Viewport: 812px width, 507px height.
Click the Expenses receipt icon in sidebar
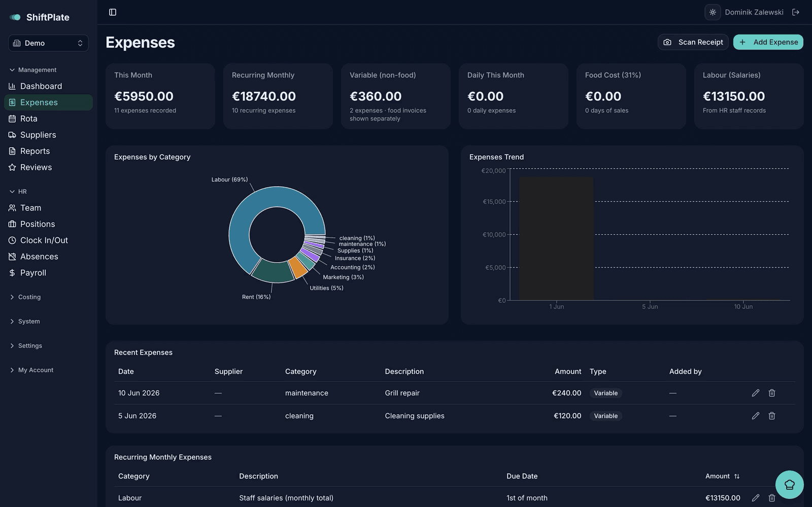tap(12, 102)
